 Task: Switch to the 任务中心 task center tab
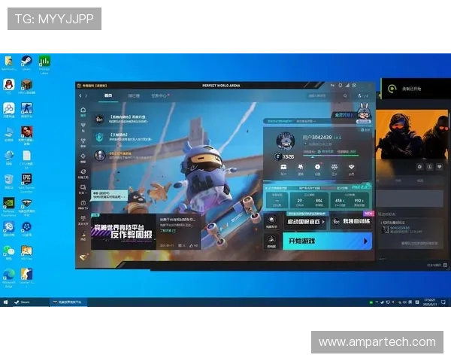click(160, 96)
